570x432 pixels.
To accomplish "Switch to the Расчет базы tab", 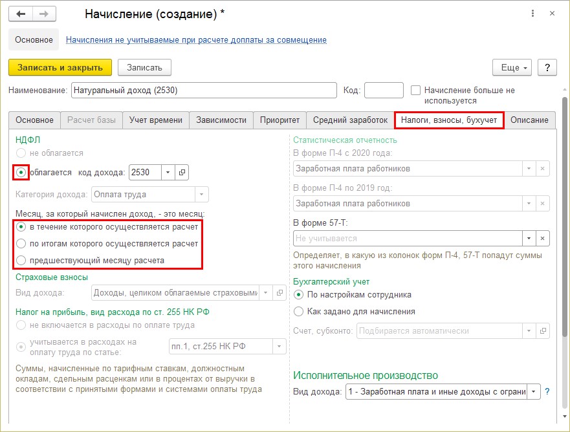I will click(x=92, y=120).
